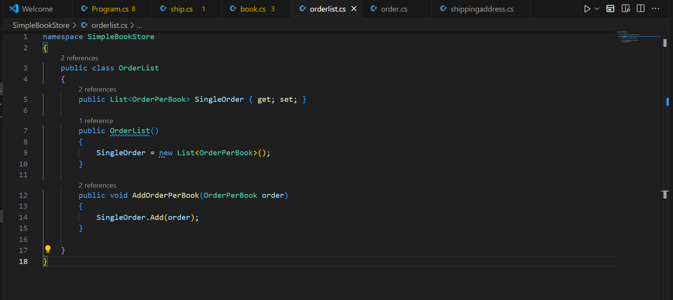Close the orderlist.cs tab

tap(354, 9)
